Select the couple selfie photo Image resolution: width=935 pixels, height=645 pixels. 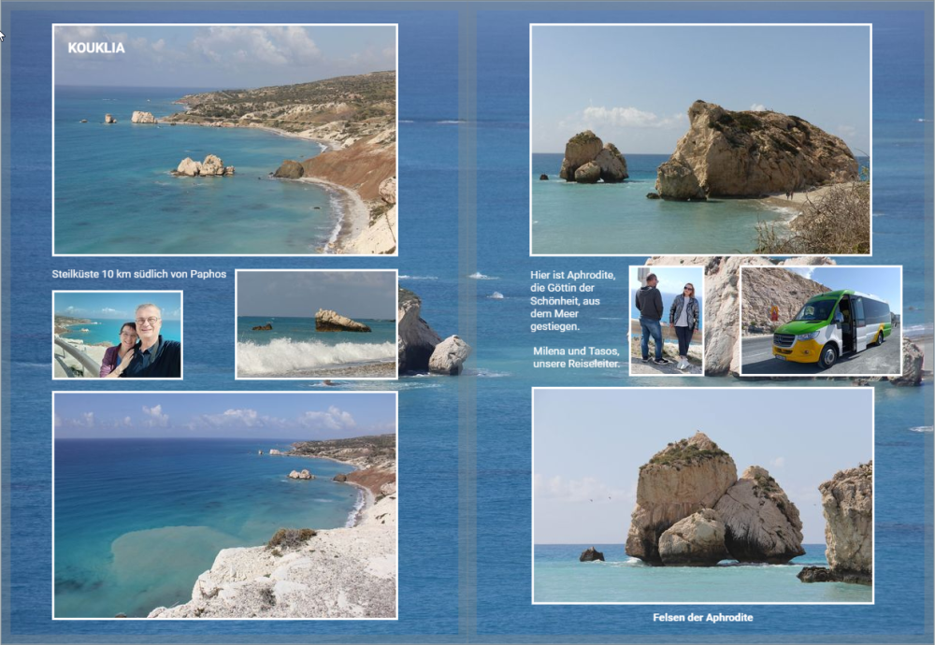click(x=118, y=335)
